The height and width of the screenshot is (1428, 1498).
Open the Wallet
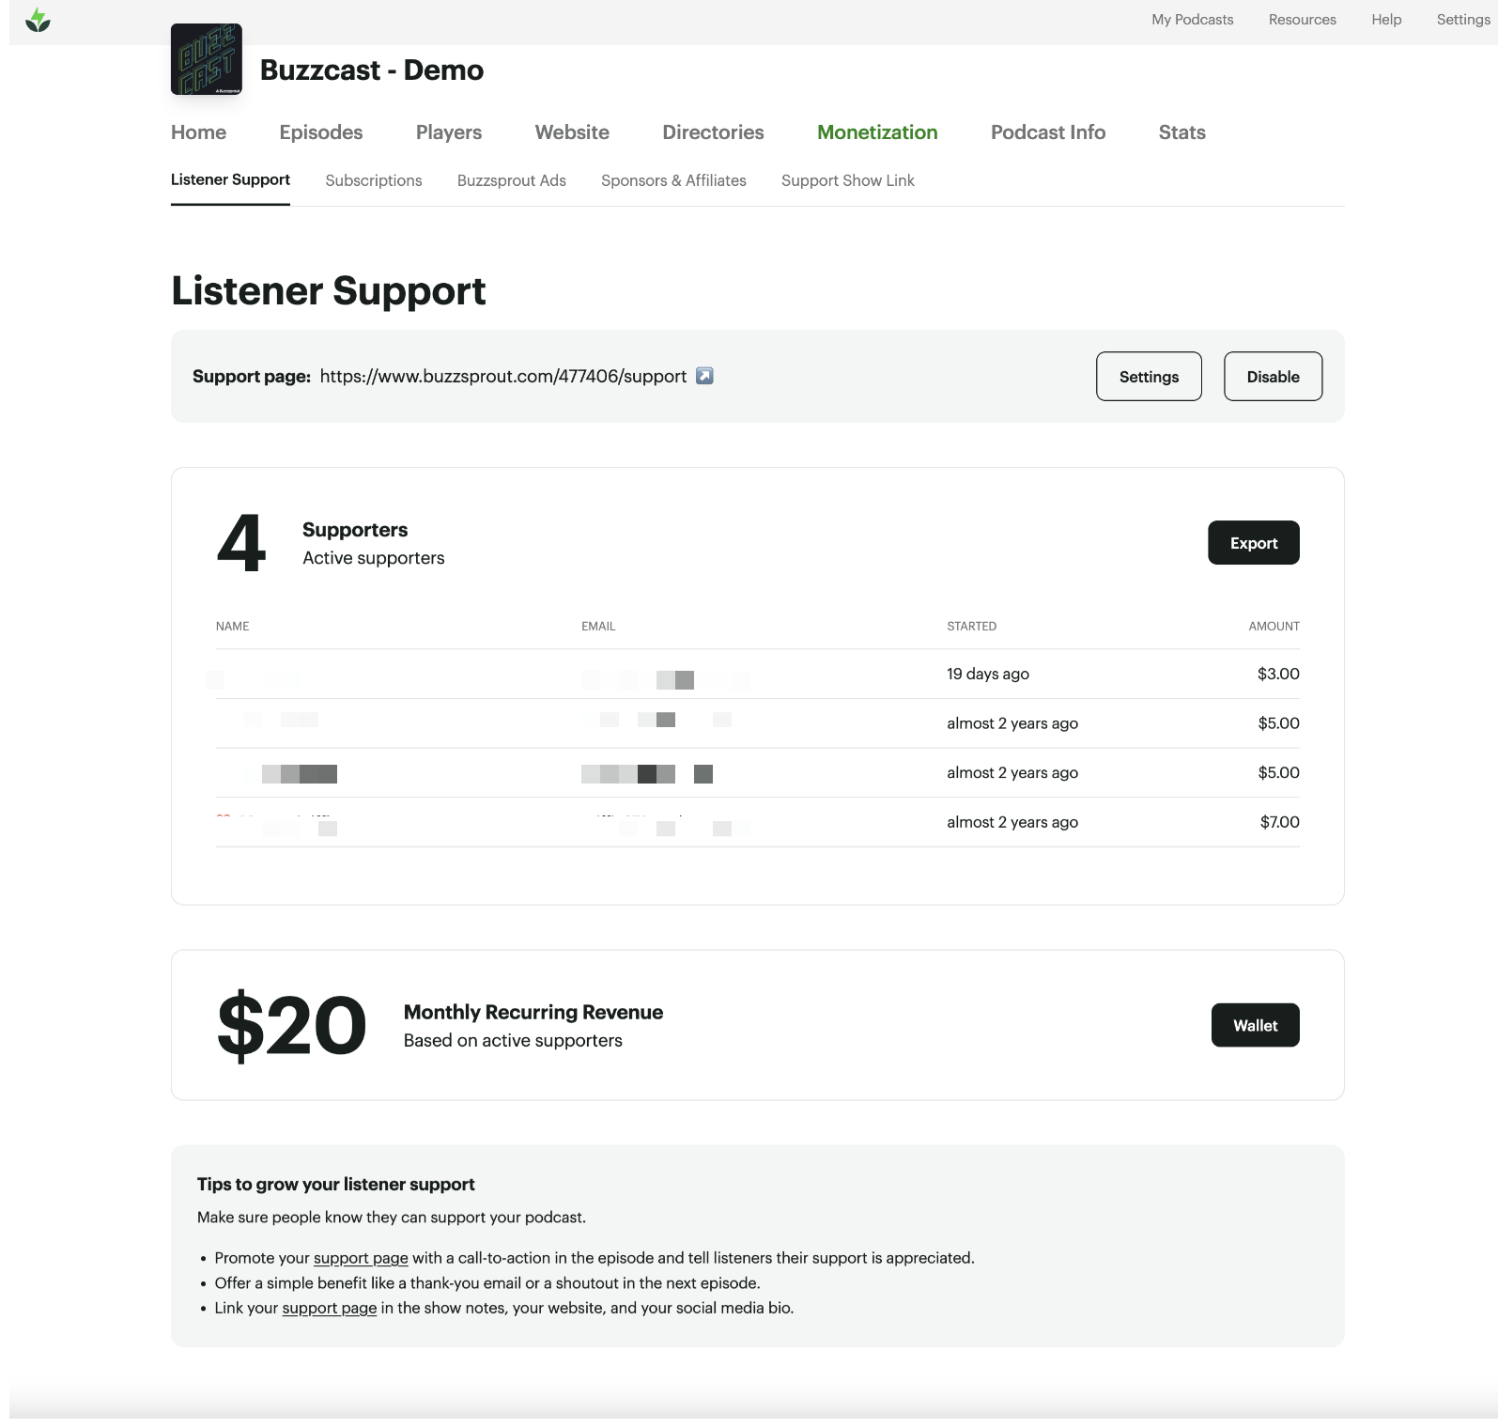coord(1255,1026)
